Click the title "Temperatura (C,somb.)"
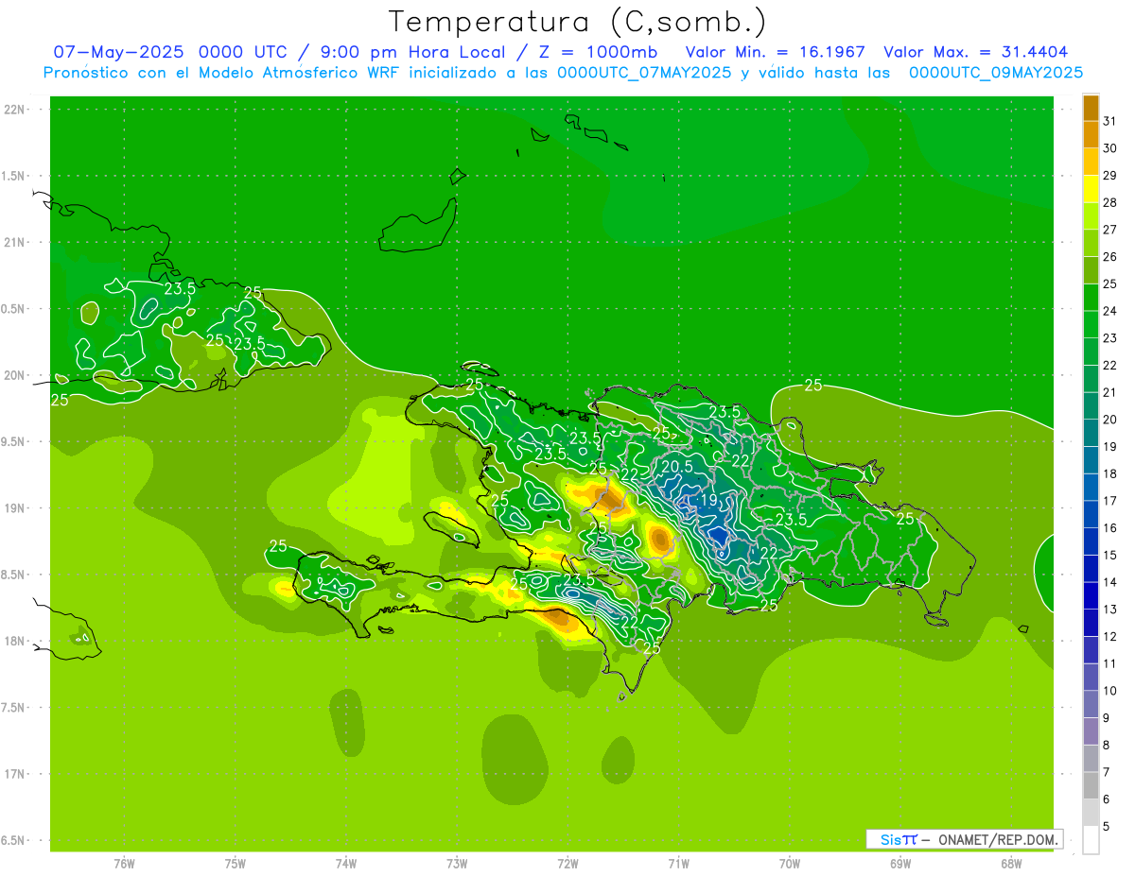The width and height of the screenshot is (1135, 876). 577,22
